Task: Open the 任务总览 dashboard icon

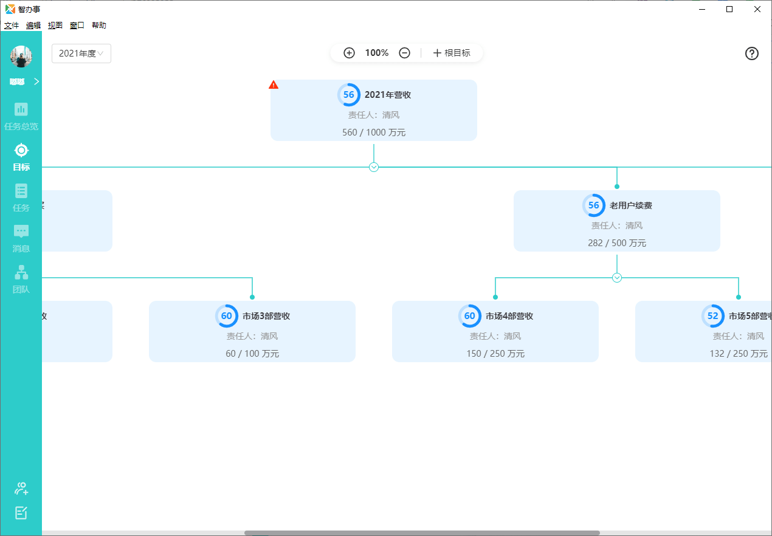Action: [21, 109]
